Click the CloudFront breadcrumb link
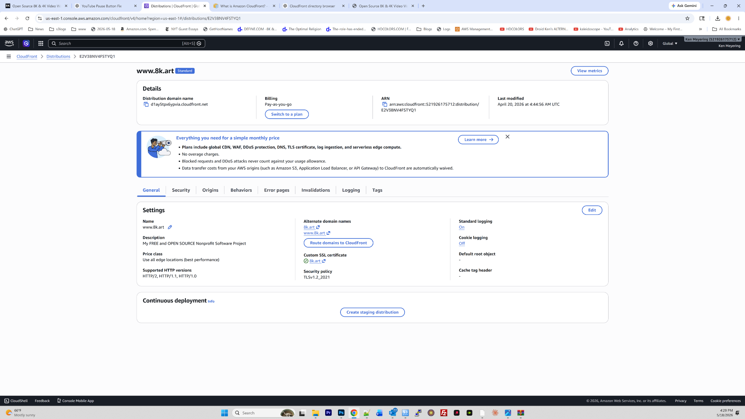Image resolution: width=745 pixels, height=419 pixels. coord(27,56)
